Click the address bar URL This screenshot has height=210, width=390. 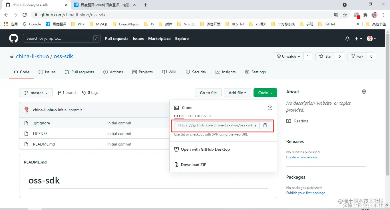[x=73, y=15]
